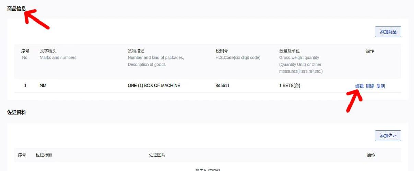Click the 货物描述 column header
Screen dimensions: 414x171
coord(136,51)
